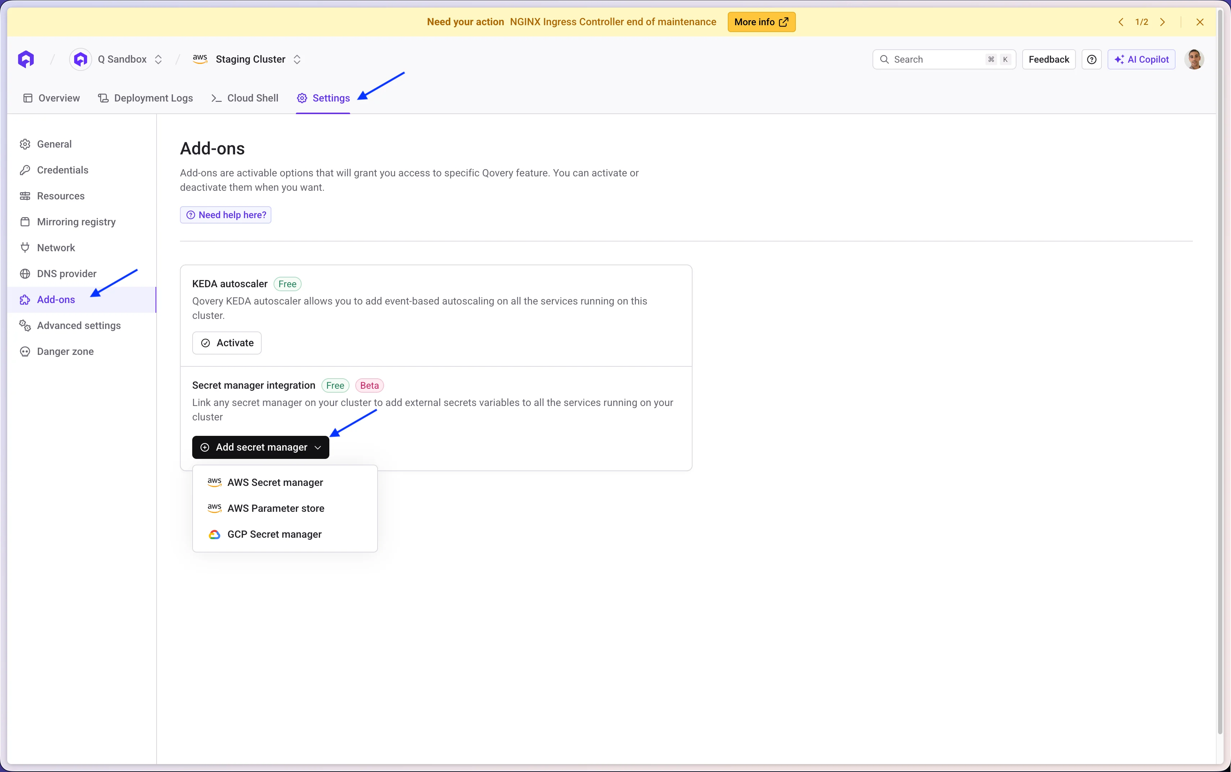Expand the Q Sandbox organization switcher

158,59
